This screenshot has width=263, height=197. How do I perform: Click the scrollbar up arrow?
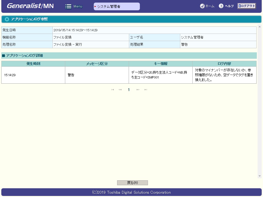coord(260,27)
